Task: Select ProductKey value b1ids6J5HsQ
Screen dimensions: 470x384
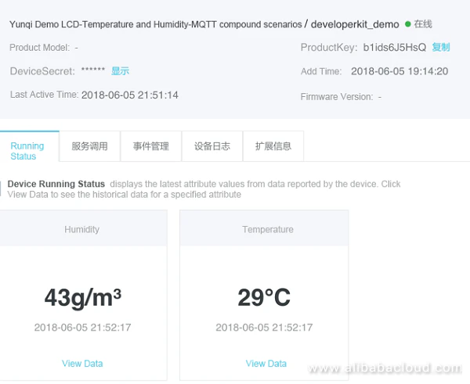Action: pos(395,47)
